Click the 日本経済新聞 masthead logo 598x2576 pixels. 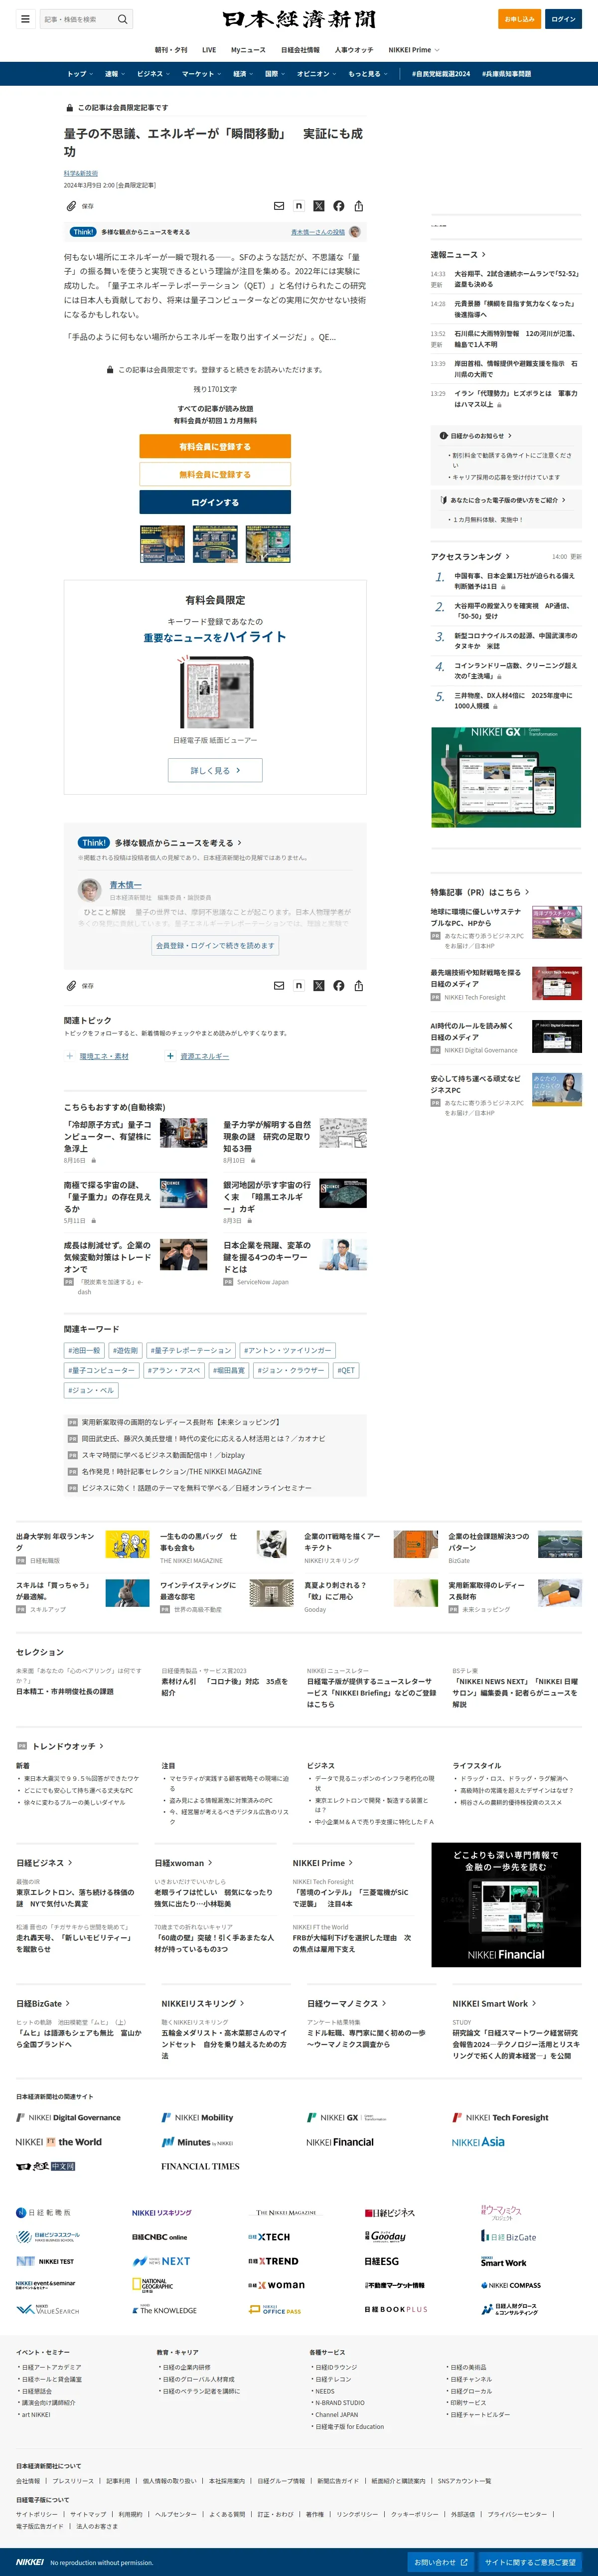(299, 19)
